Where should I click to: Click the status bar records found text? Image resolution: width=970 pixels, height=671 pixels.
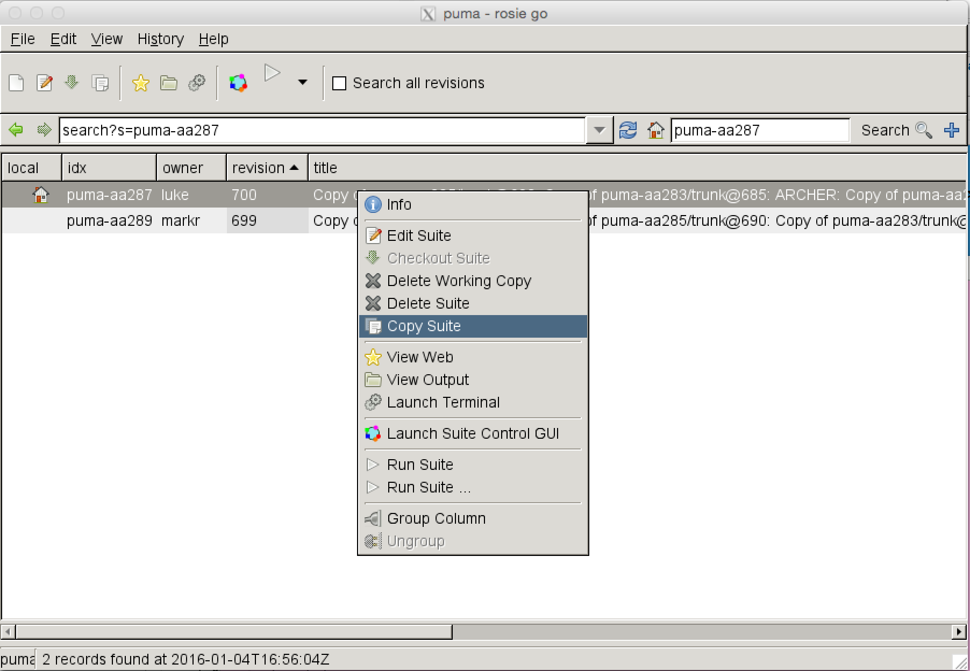tap(186, 659)
